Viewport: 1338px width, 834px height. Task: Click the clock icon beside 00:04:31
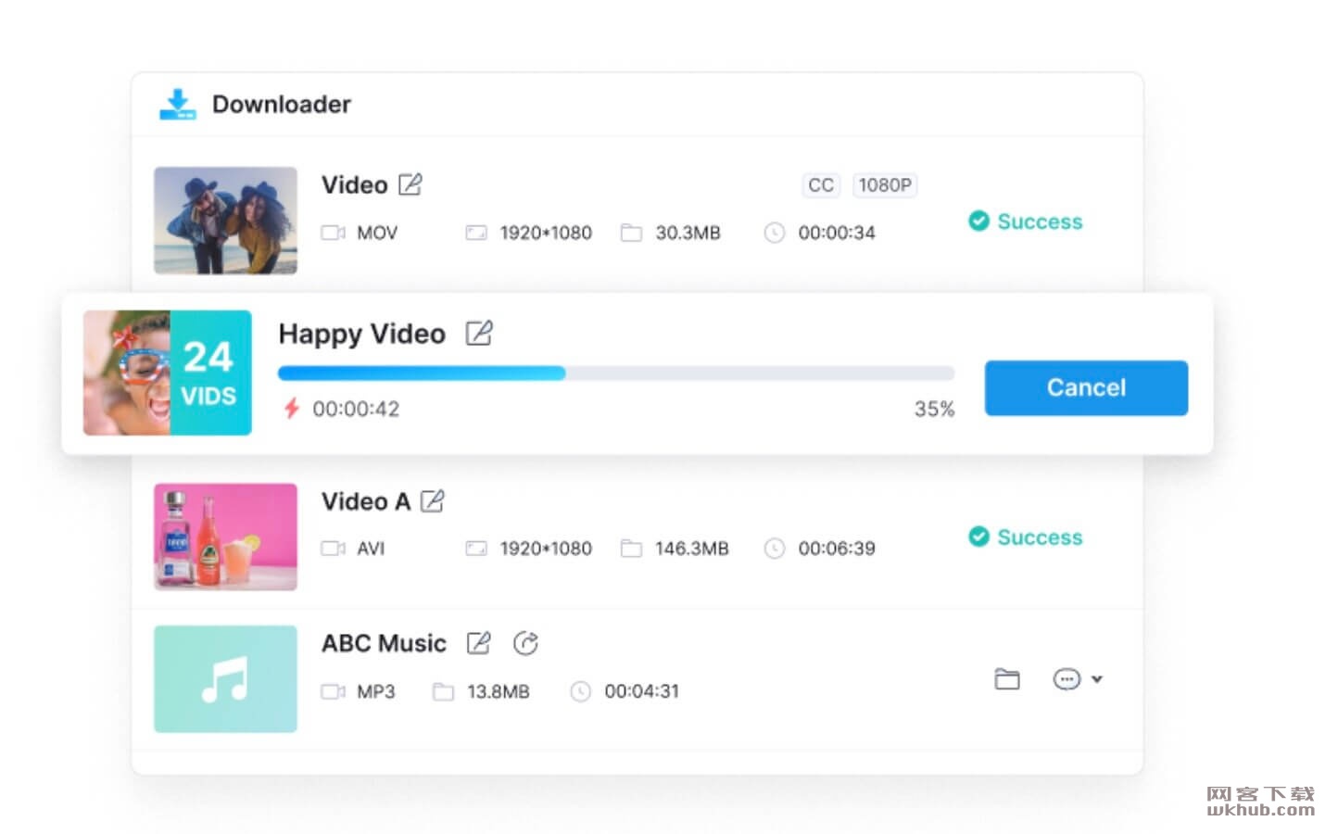pos(580,691)
